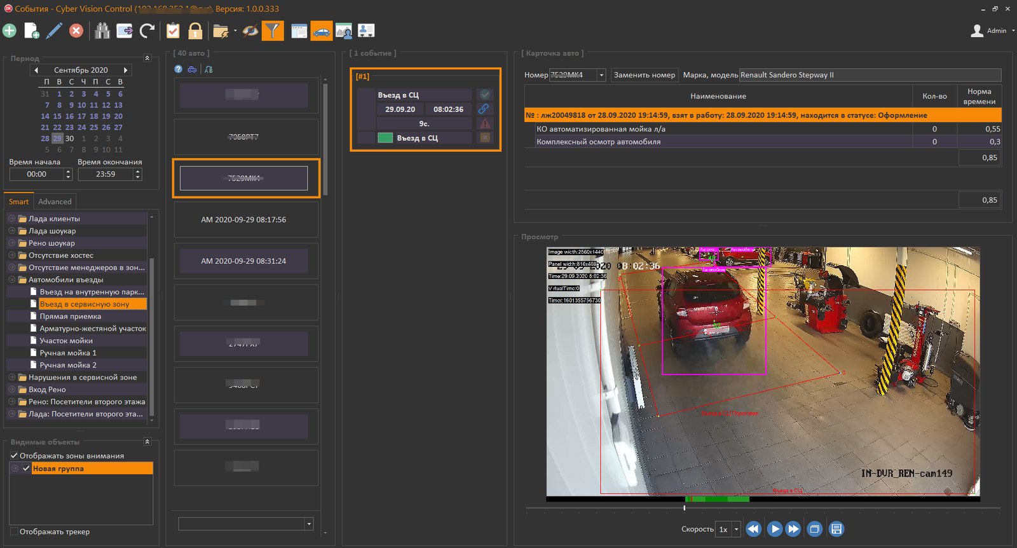Viewport: 1017px width, 548px height.
Task: Click the warning triangle icon in event card
Action: pyautogui.click(x=485, y=123)
